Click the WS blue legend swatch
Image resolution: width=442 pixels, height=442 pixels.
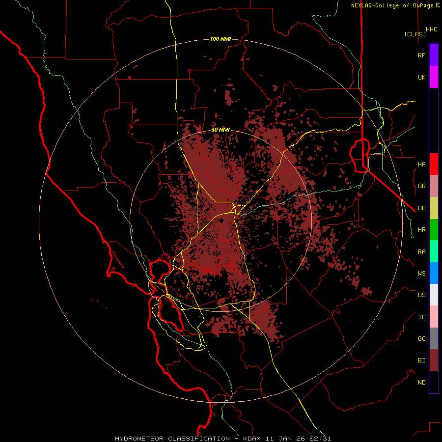(x=434, y=273)
